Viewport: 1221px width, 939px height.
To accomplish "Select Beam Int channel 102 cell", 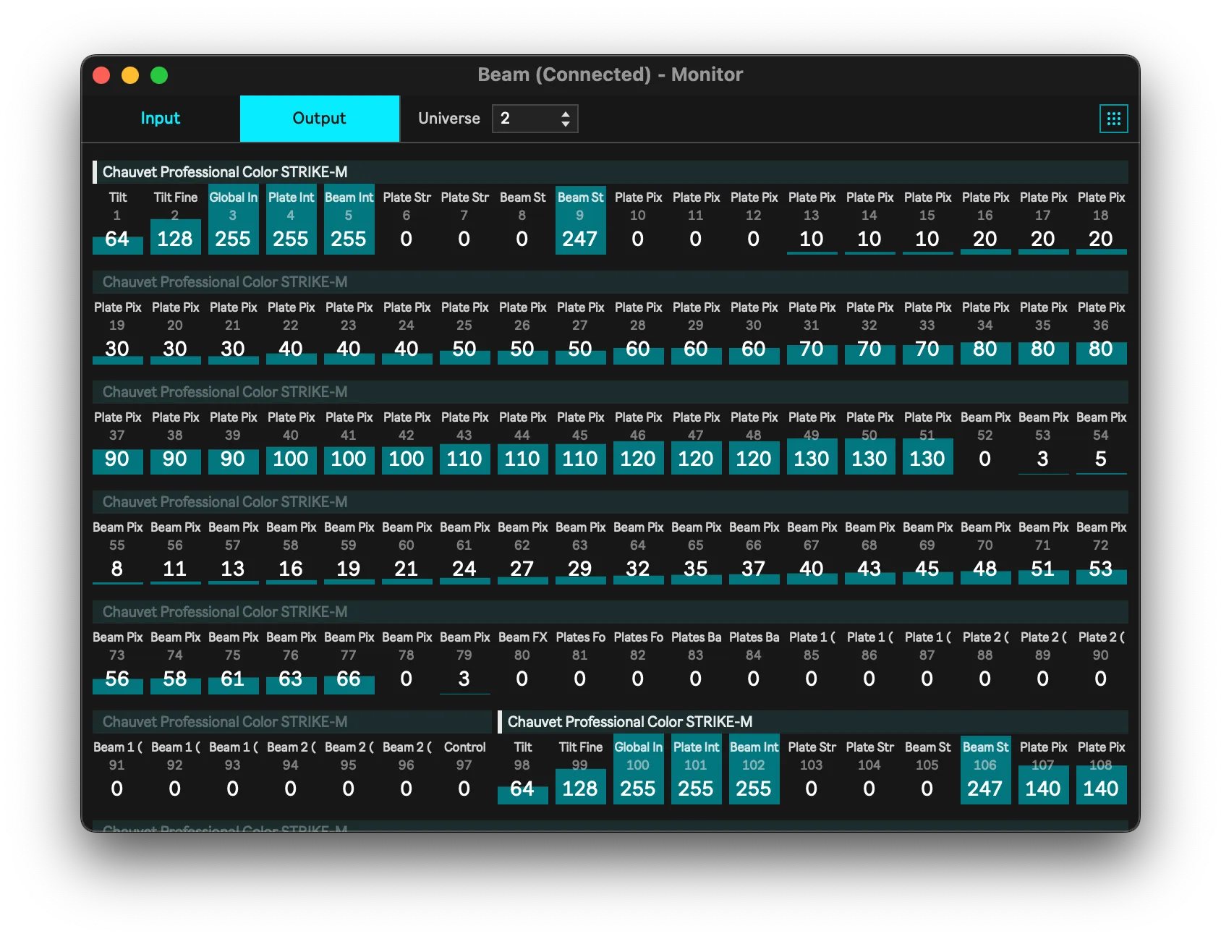I will pyautogui.click(x=754, y=770).
